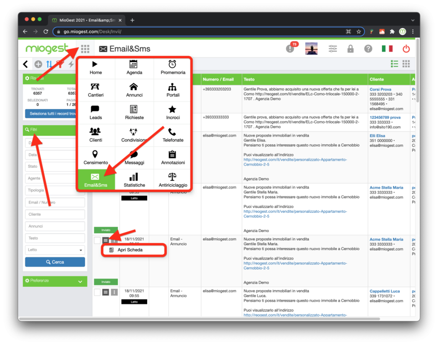The width and height of the screenshot is (438, 345).
Task: Open the apps grid menu icon
Action: point(85,49)
